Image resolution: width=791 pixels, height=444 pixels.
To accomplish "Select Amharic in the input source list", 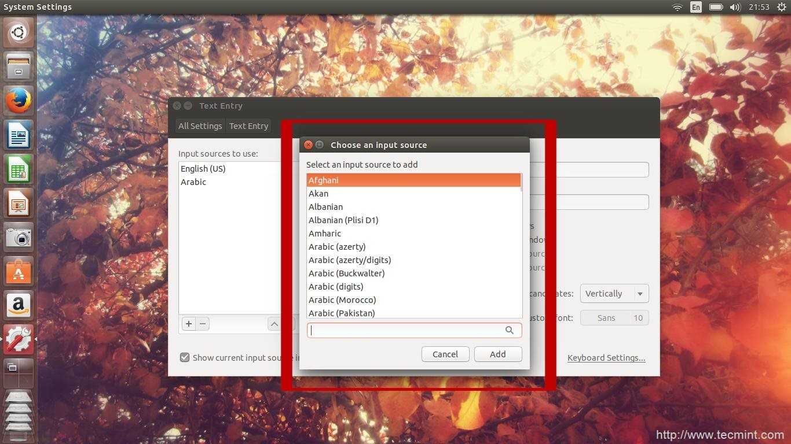I will point(413,234).
